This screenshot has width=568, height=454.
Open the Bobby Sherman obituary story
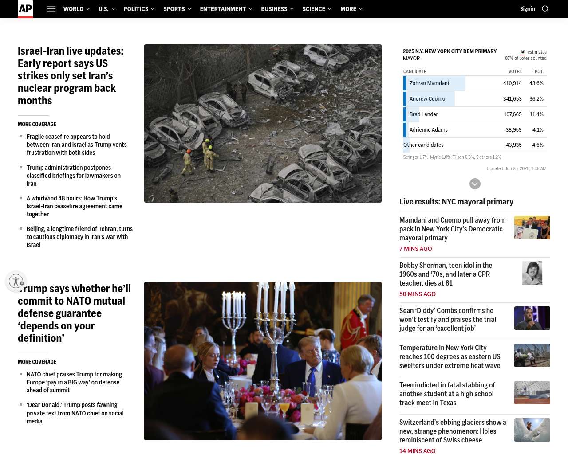tap(446, 274)
